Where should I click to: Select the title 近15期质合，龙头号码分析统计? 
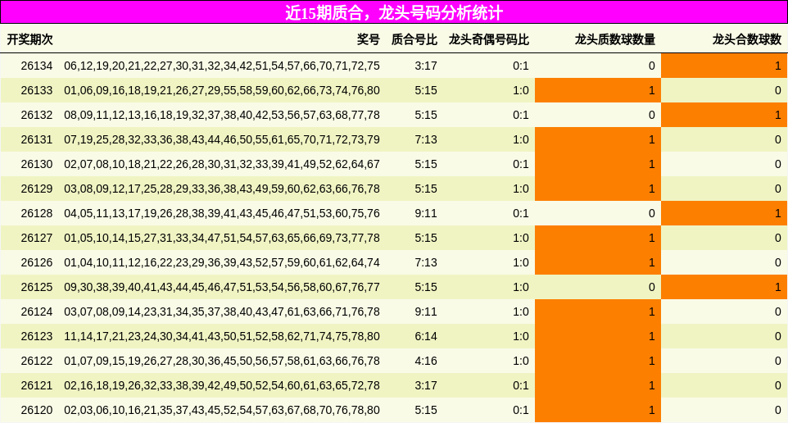[x=394, y=12]
